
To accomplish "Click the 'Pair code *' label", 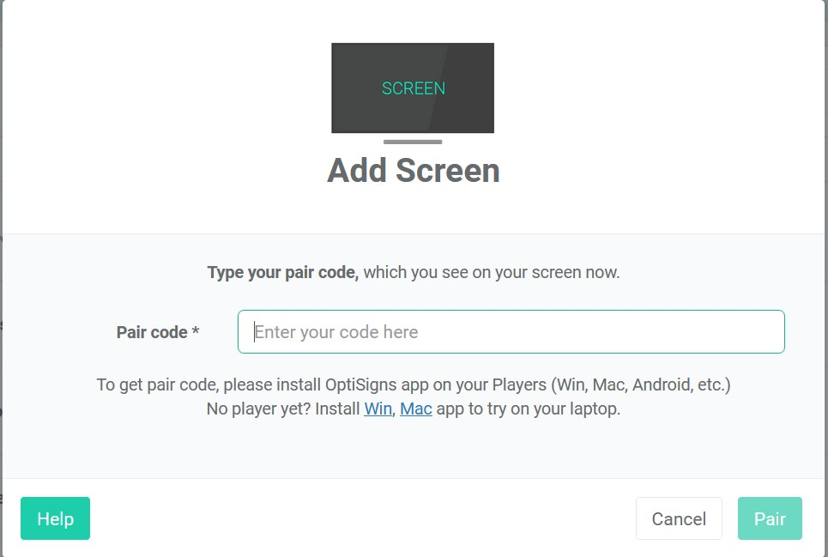I will (157, 332).
